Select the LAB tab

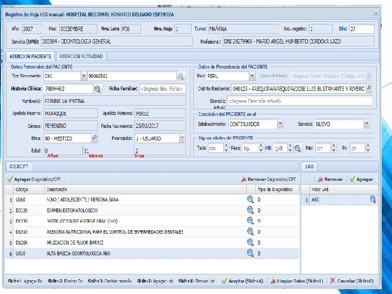[309, 166]
